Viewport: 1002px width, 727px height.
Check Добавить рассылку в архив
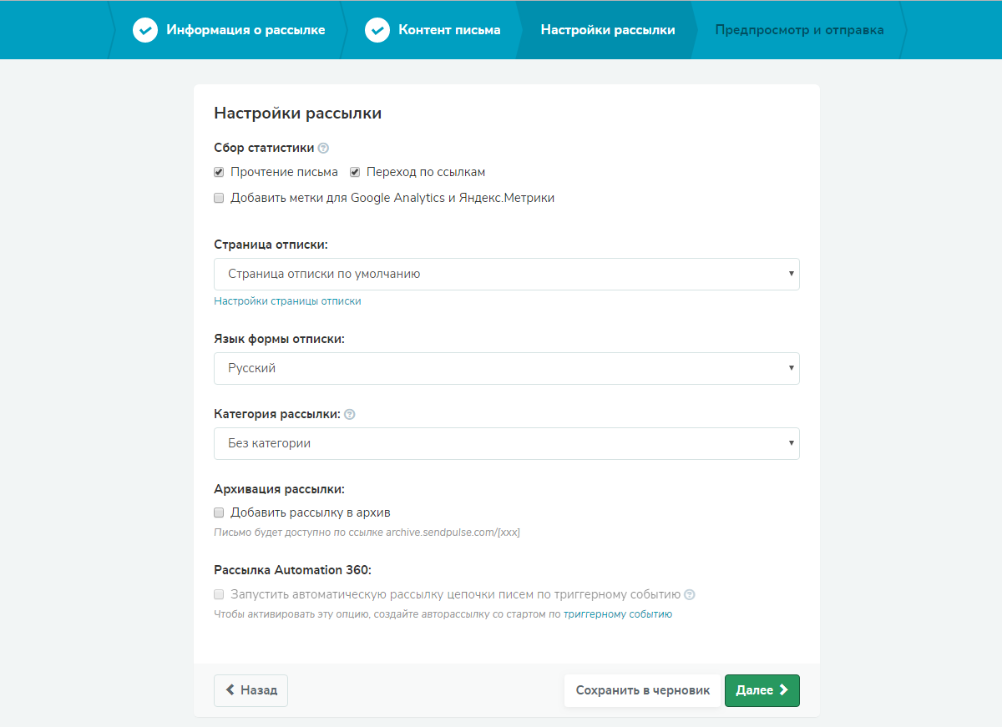219,512
